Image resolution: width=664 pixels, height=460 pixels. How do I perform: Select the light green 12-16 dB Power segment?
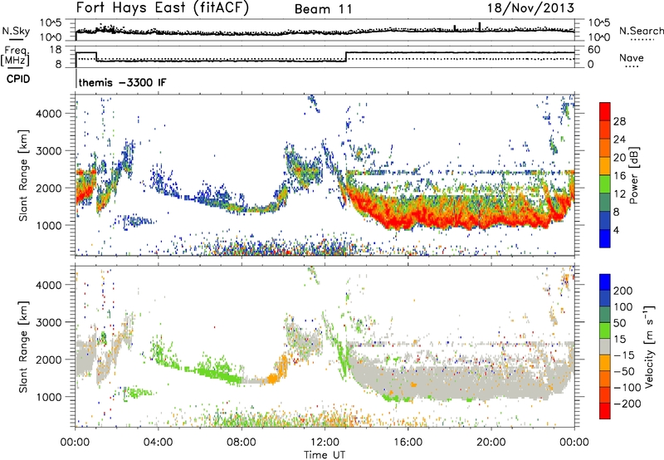(605, 184)
